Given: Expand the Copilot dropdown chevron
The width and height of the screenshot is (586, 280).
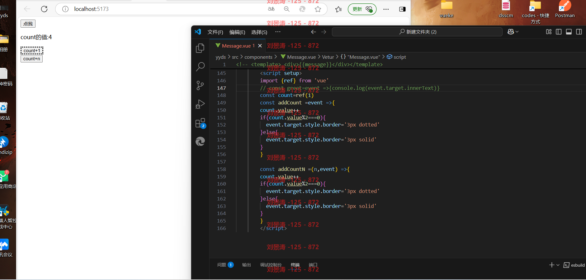Looking at the screenshot, I should tap(517, 32).
